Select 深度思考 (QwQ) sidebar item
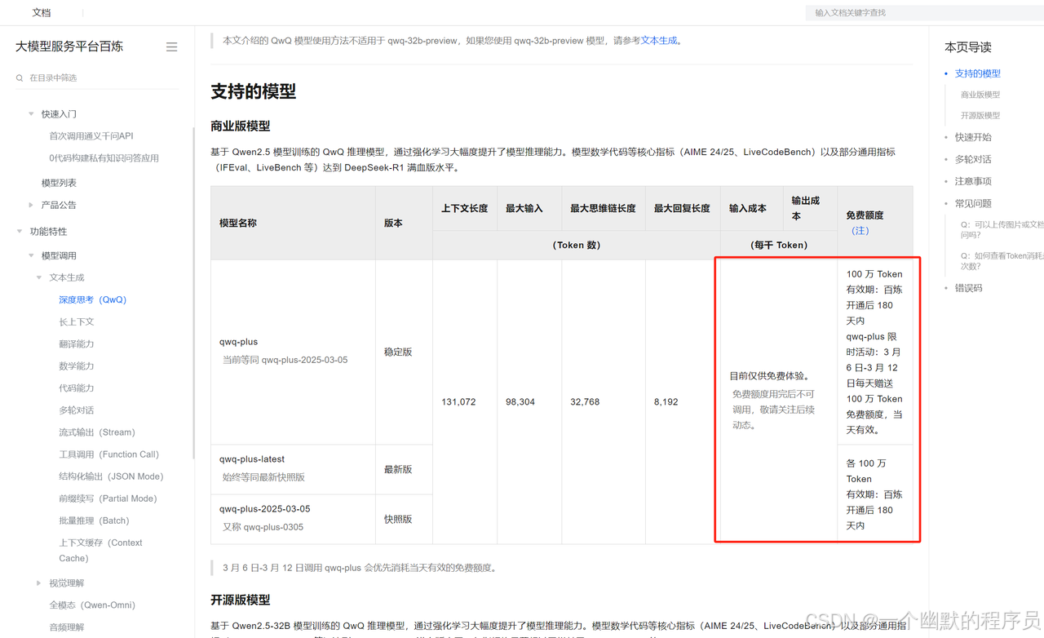 click(x=92, y=299)
